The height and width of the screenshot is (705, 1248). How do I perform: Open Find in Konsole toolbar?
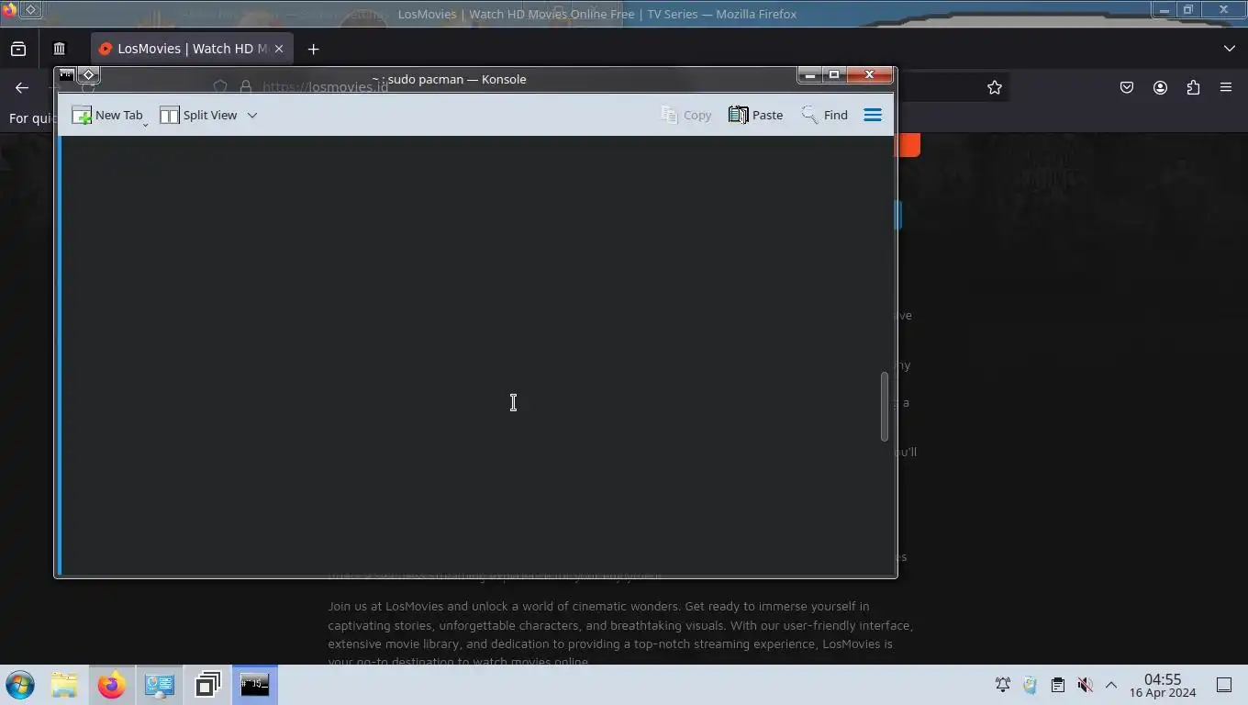point(824,115)
